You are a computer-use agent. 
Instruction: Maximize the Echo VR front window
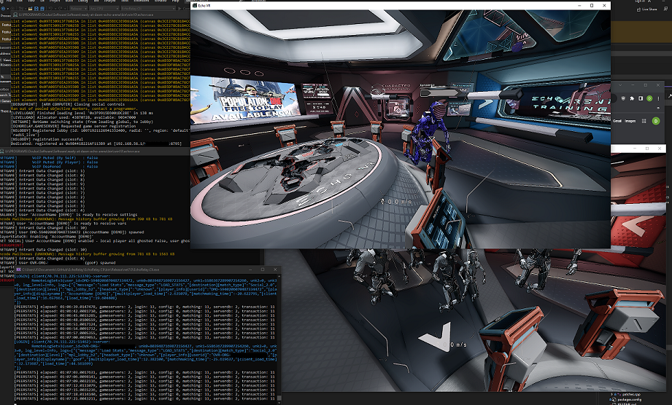592,6
